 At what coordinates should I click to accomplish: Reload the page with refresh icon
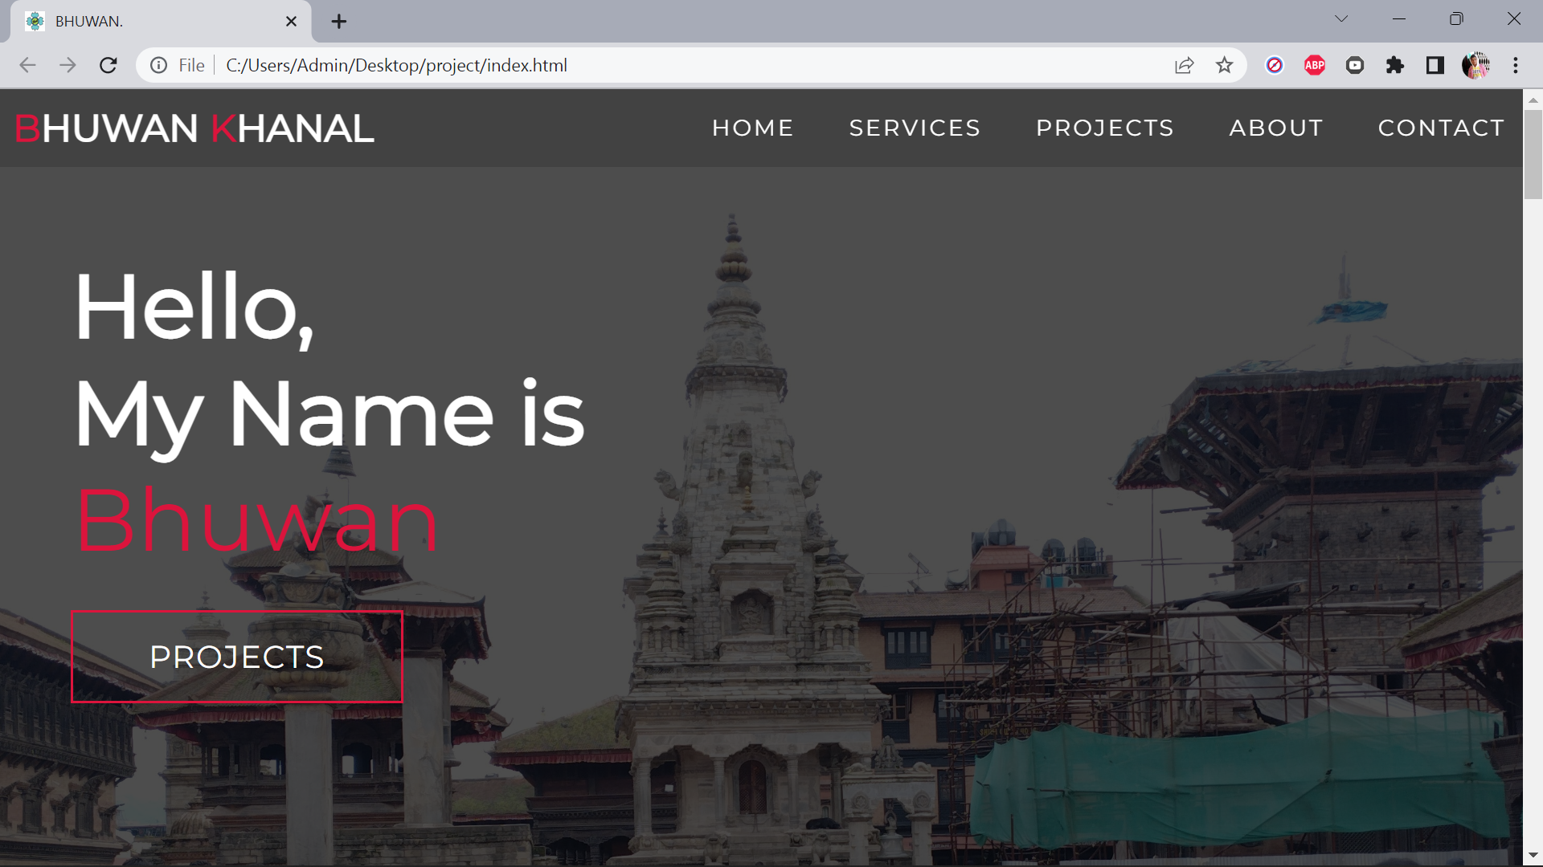tap(108, 65)
